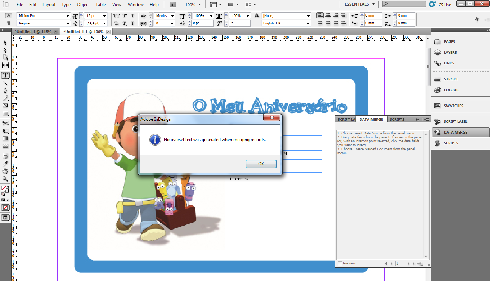490x281 pixels.
Task: Select the Hand tool
Action: pyautogui.click(x=5, y=171)
